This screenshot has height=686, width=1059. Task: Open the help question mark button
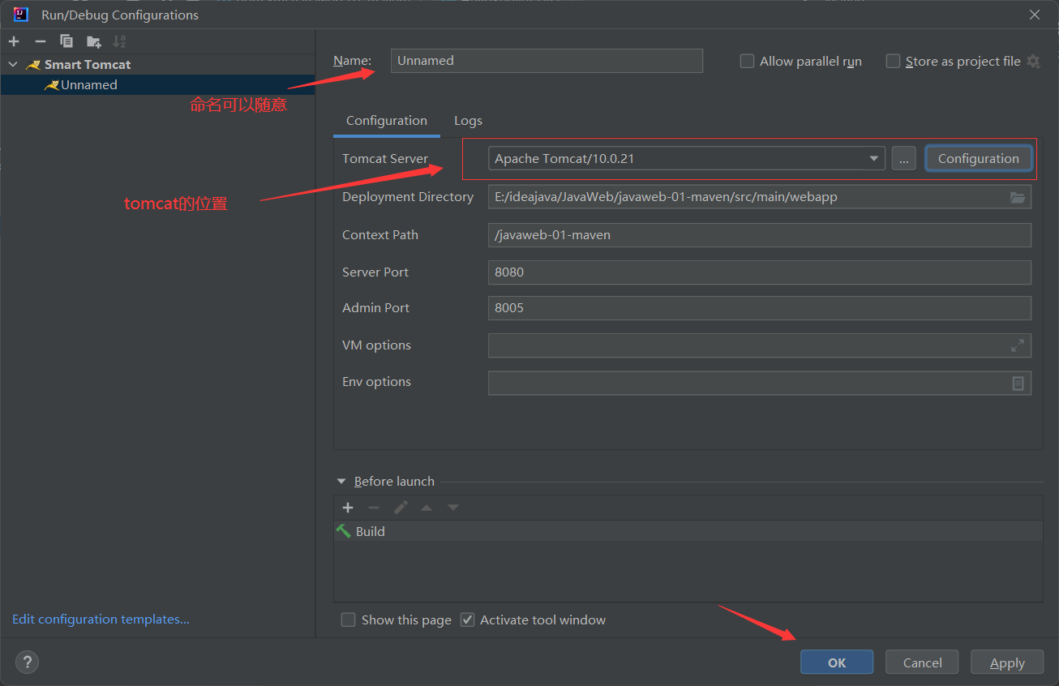pyautogui.click(x=27, y=662)
